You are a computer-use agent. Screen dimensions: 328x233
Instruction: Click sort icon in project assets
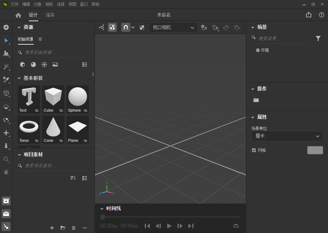[x=73, y=178]
